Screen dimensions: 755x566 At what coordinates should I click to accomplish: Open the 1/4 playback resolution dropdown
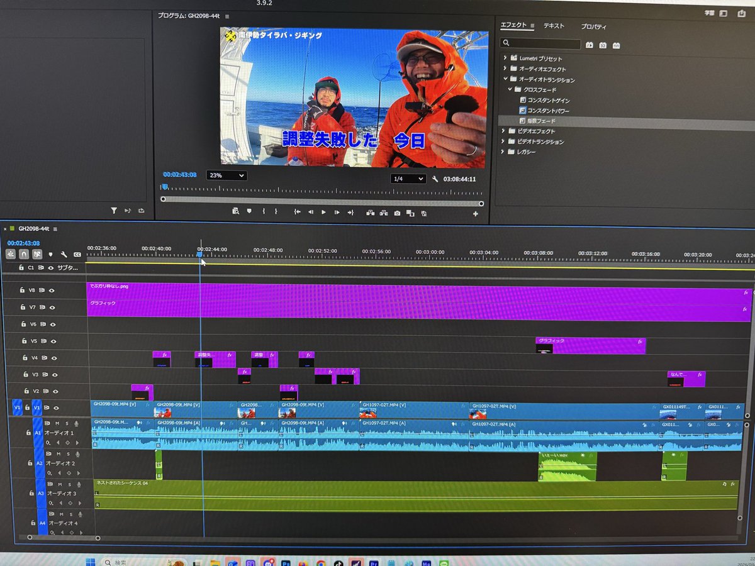click(x=408, y=179)
